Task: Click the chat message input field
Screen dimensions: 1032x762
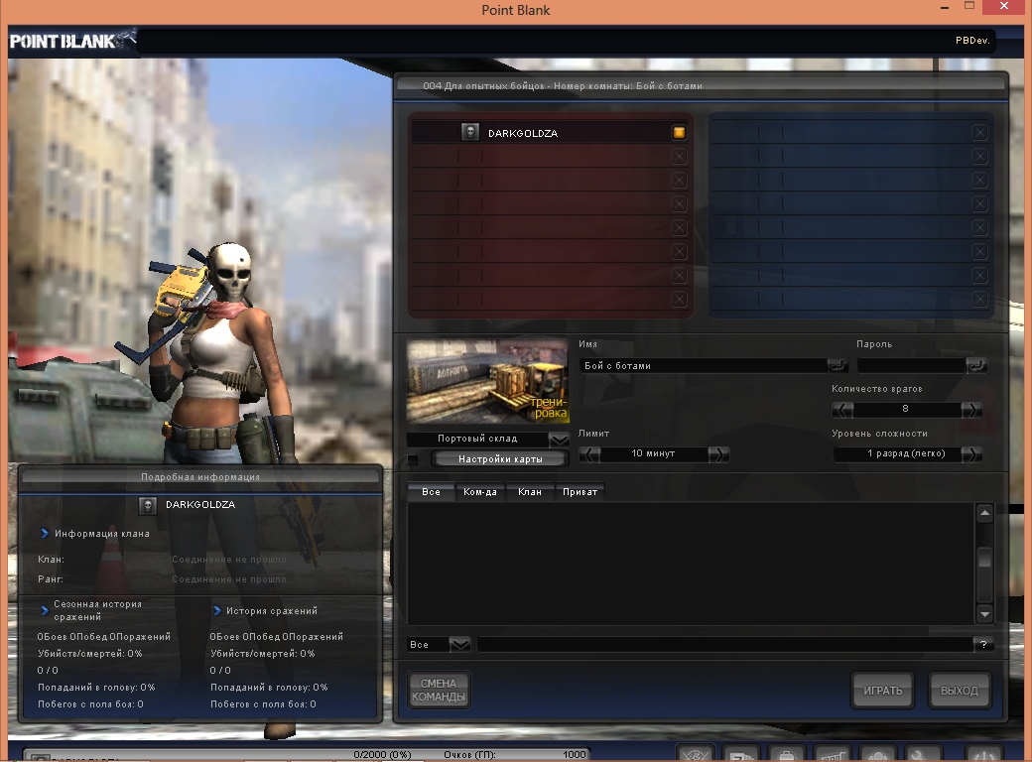Action: coord(725,645)
